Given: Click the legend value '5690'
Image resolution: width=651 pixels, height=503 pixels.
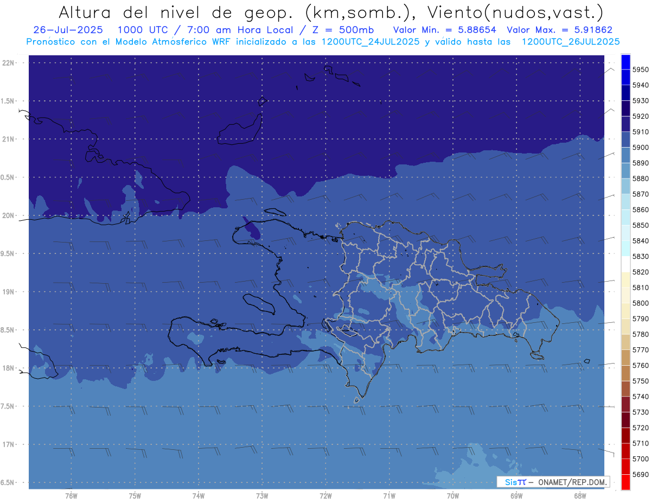Looking at the screenshot, I should coord(641,474).
